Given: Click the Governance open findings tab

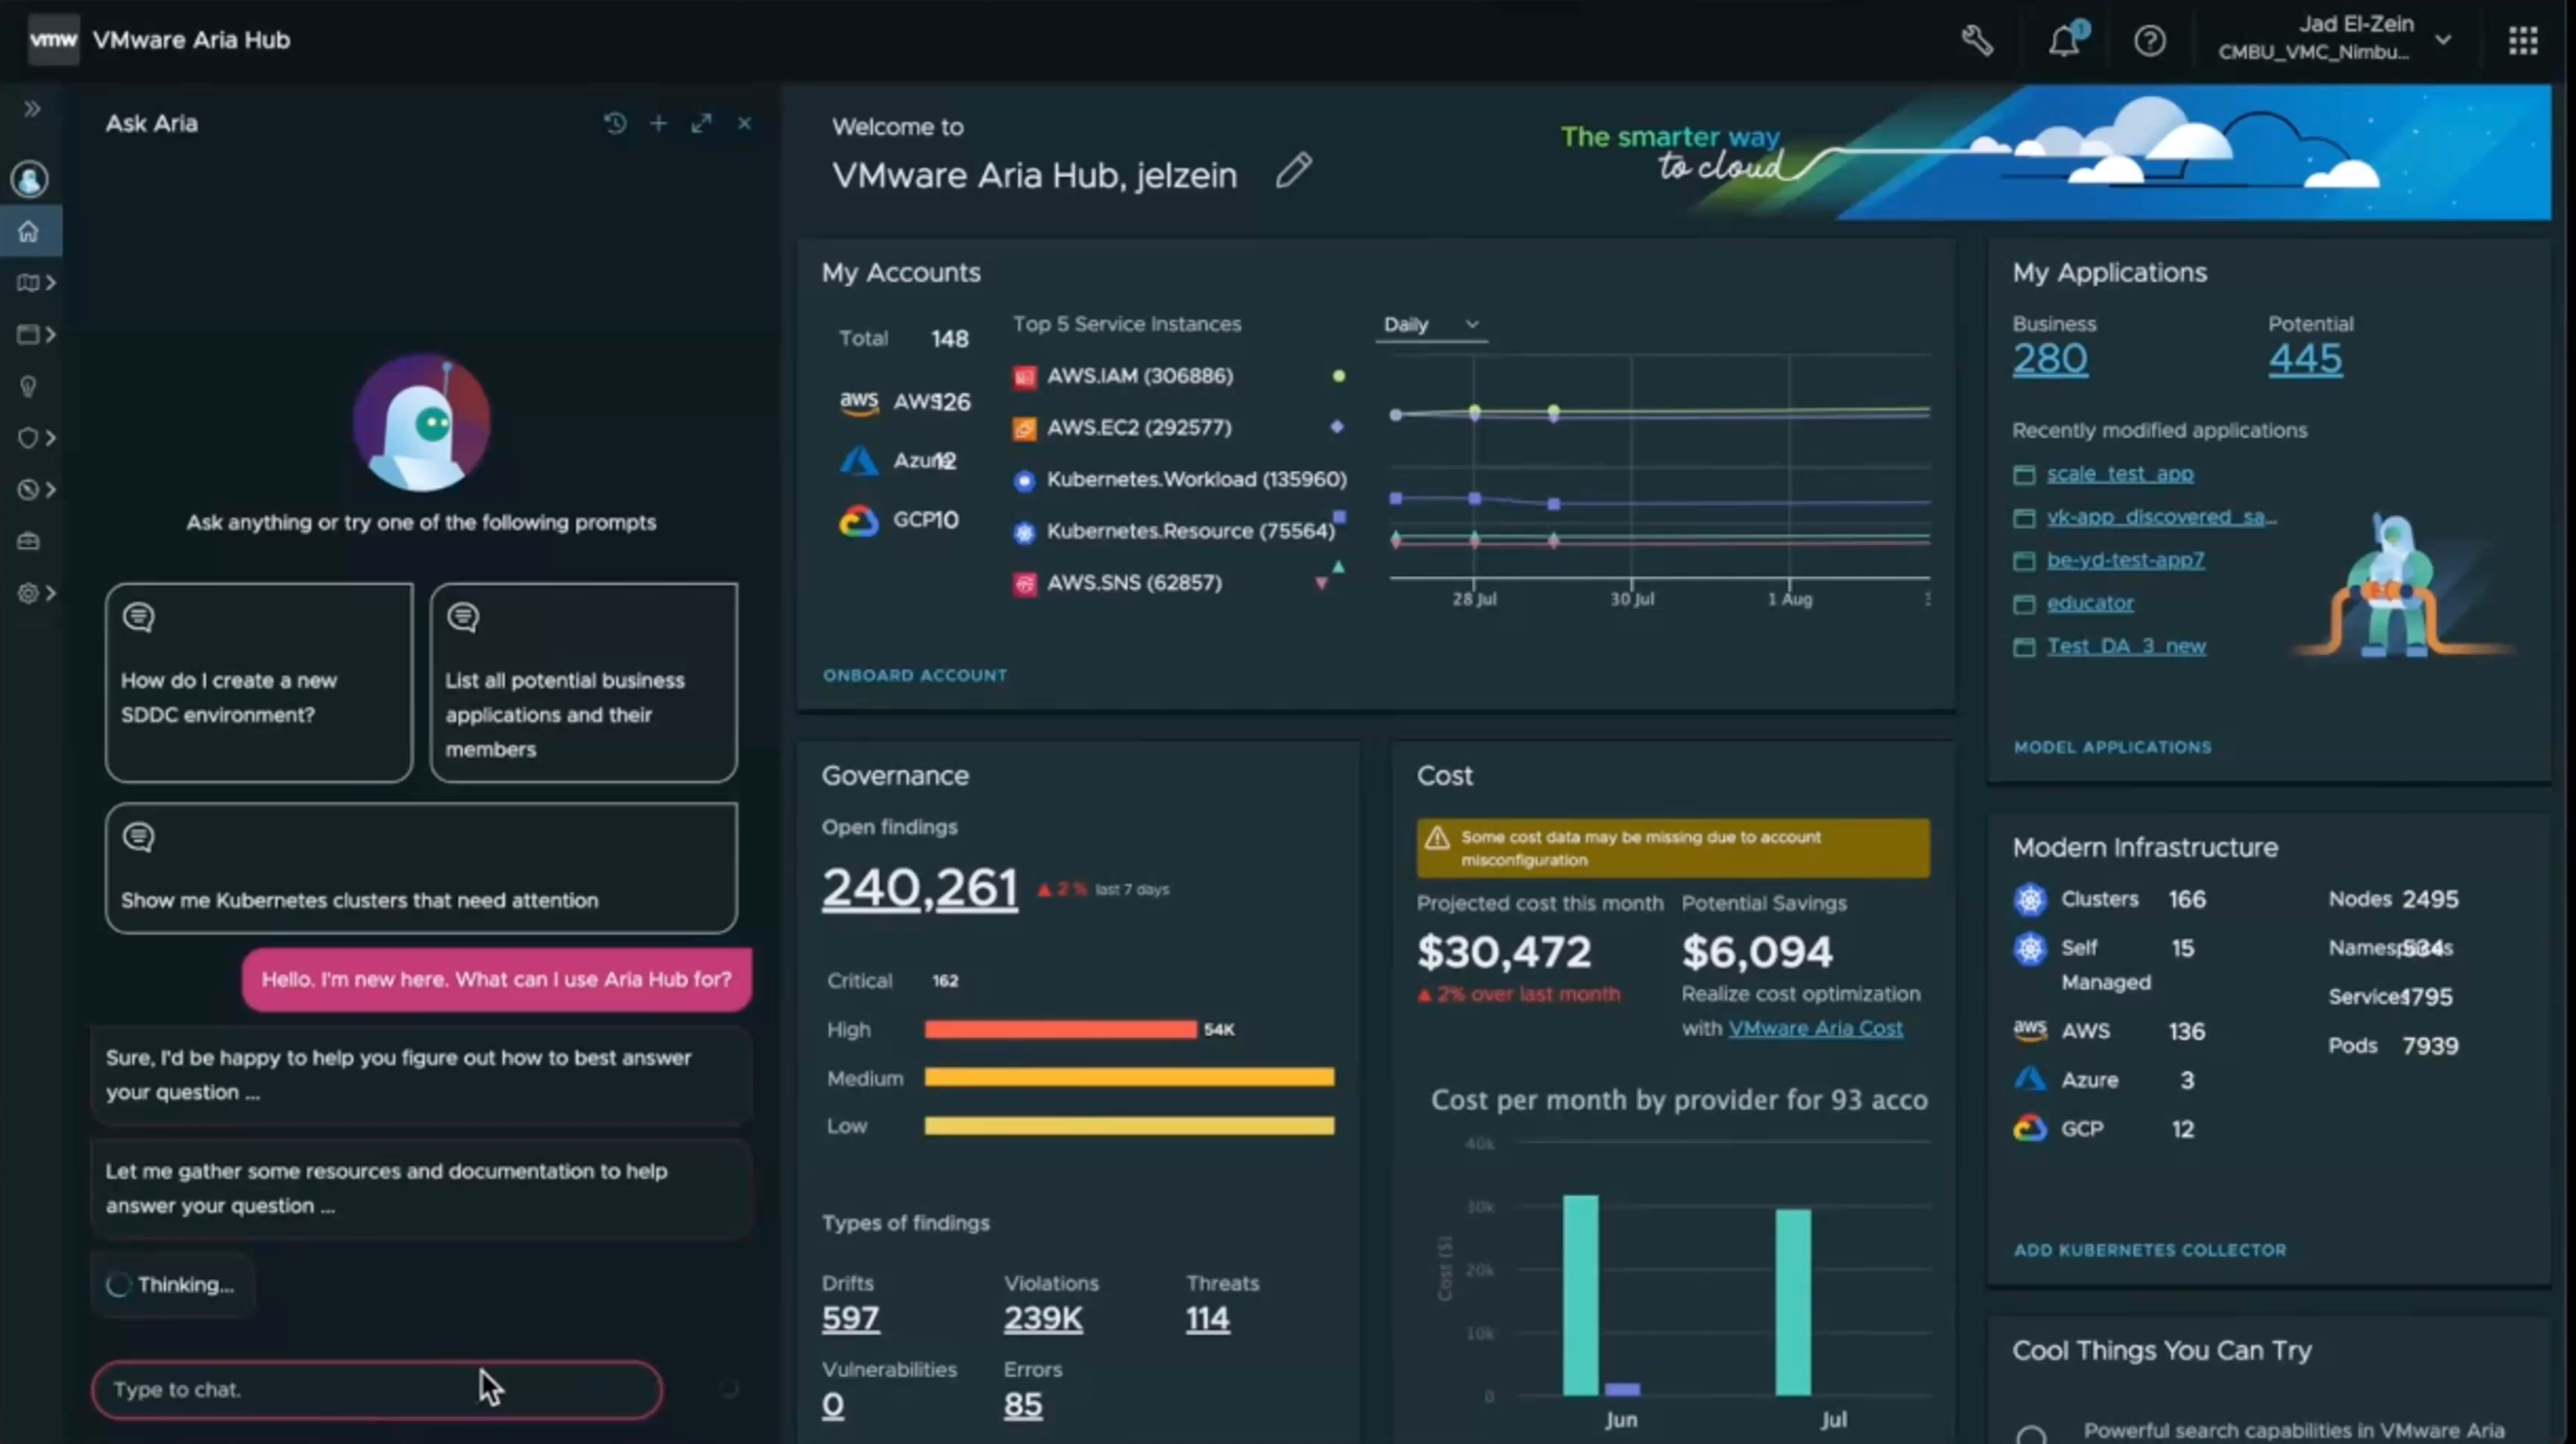Looking at the screenshot, I should point(920,887).
